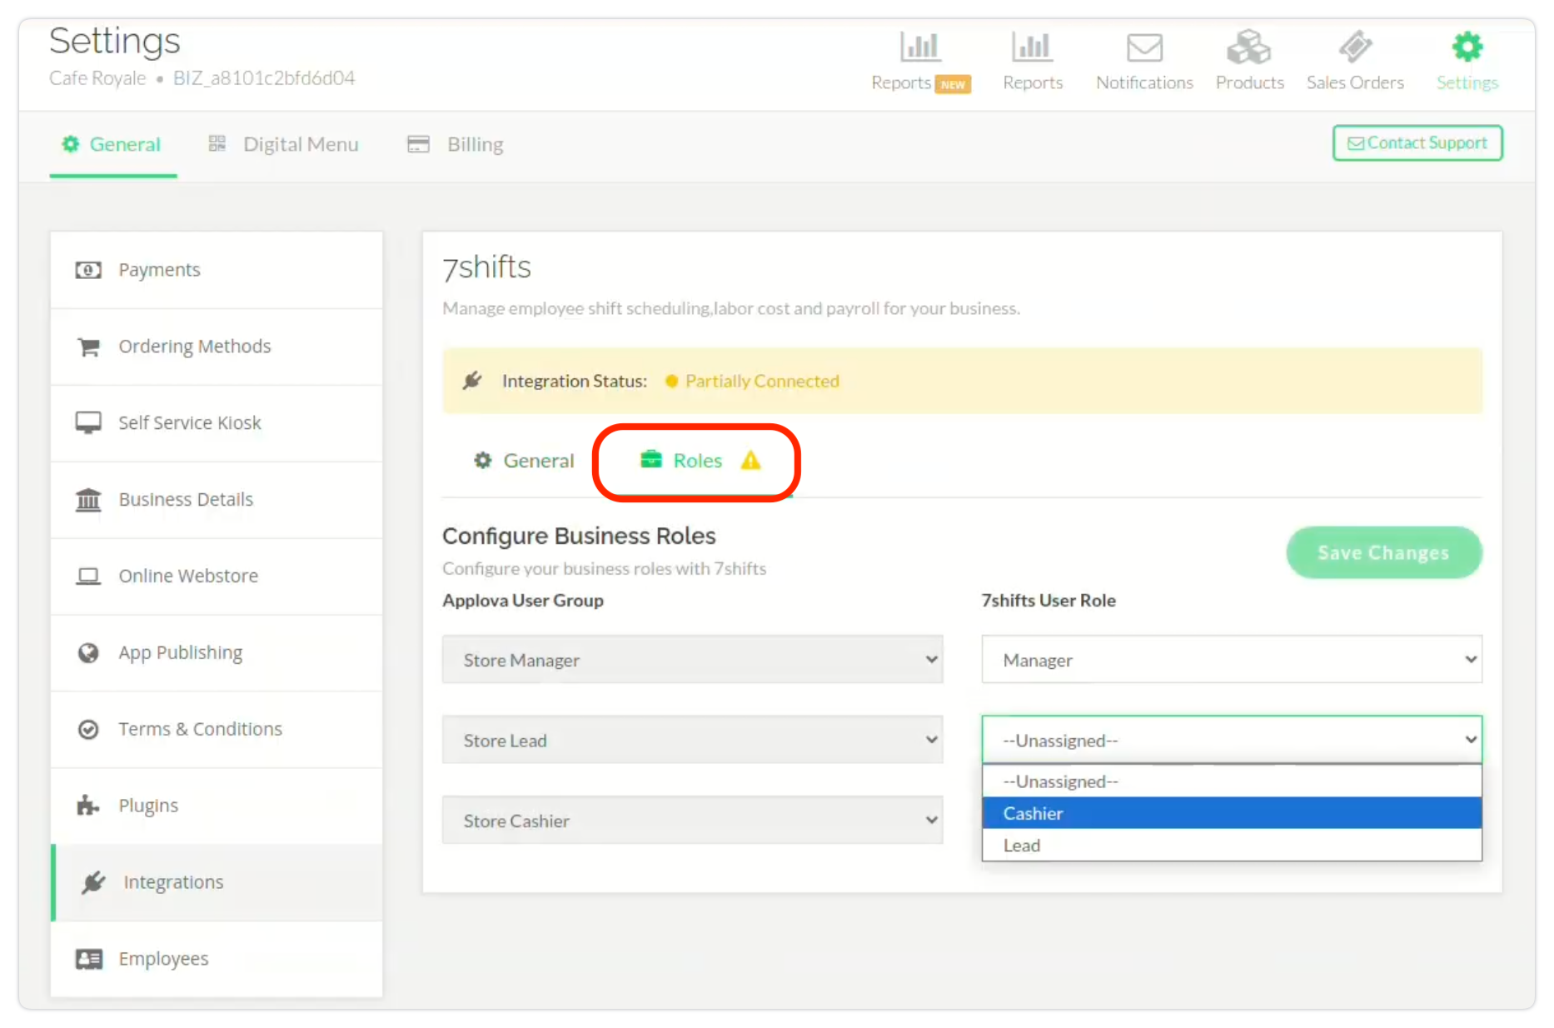Click the Applova User Group column label
Screen dimensions: 1554x1028
point(523,601)
